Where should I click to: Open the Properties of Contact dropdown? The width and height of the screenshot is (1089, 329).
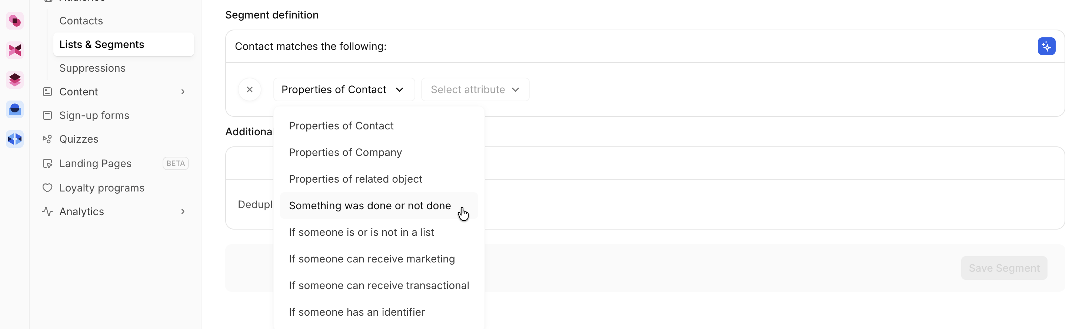pyautogui.click(x=343, y=89)
